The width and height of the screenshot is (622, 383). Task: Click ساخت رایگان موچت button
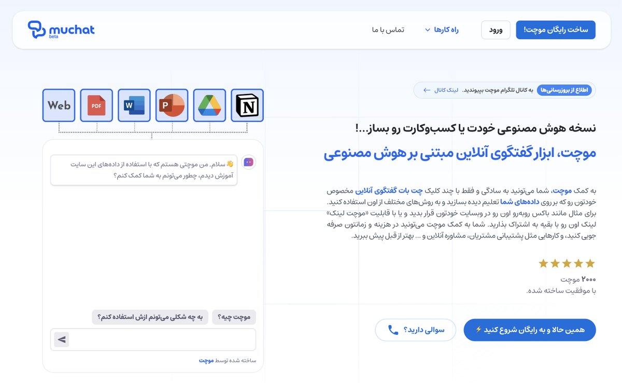[556, 30]
